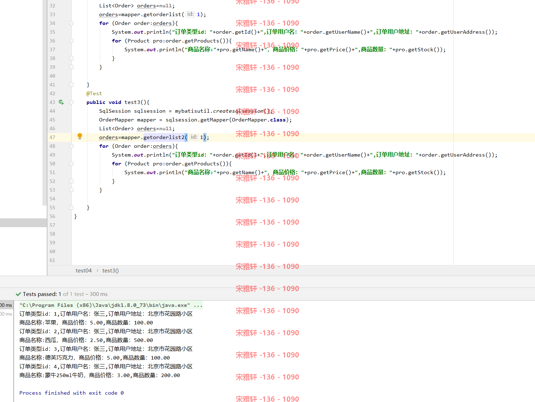This screenshot has height=402, width=535.
Task: Collapse the Order for loop at line 48
Action: click(71, 146)
